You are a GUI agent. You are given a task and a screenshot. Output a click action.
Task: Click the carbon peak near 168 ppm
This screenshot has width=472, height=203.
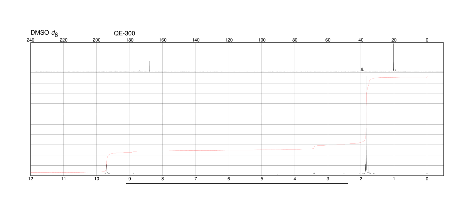(150, 66)
